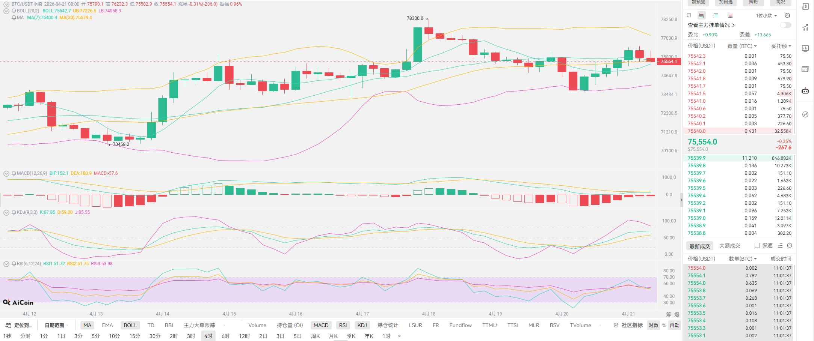Open the 委托额 column dropdown
The image size is (814, 341).
pyautogui.click(x=781, y=46)
